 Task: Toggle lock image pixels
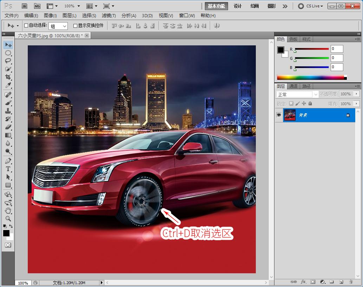coord(298,103)
